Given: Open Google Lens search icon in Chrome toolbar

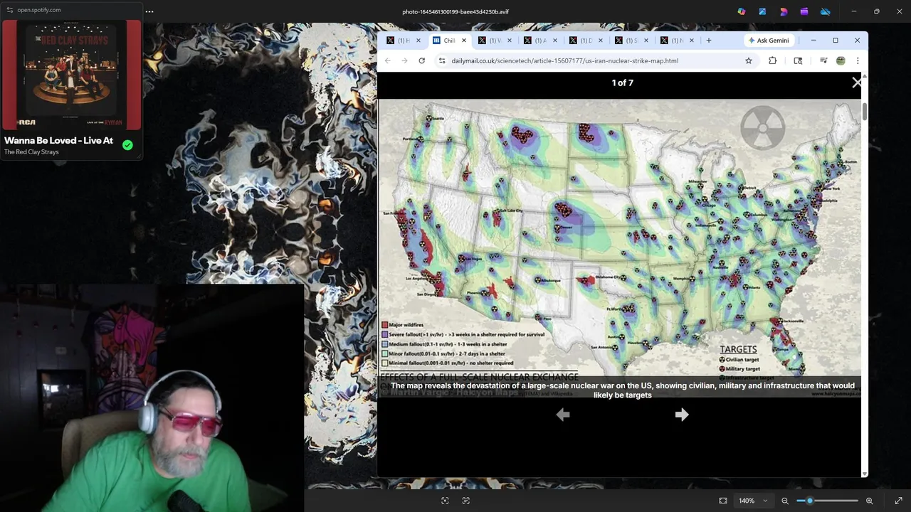Looking at the screenshot, I should (798, 60).
